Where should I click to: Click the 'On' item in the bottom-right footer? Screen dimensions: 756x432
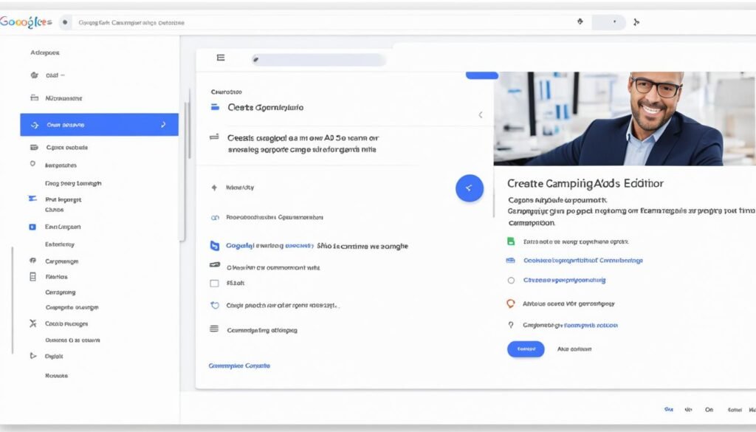709,410
